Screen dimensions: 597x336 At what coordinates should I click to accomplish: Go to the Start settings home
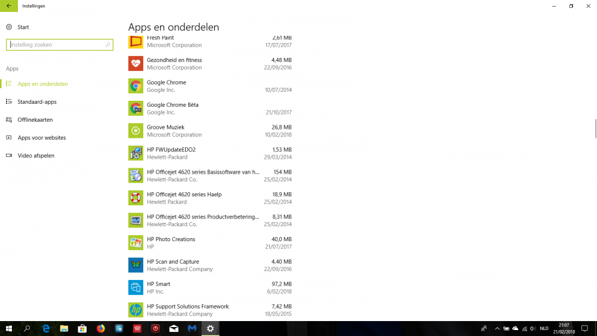pos(23,27)
